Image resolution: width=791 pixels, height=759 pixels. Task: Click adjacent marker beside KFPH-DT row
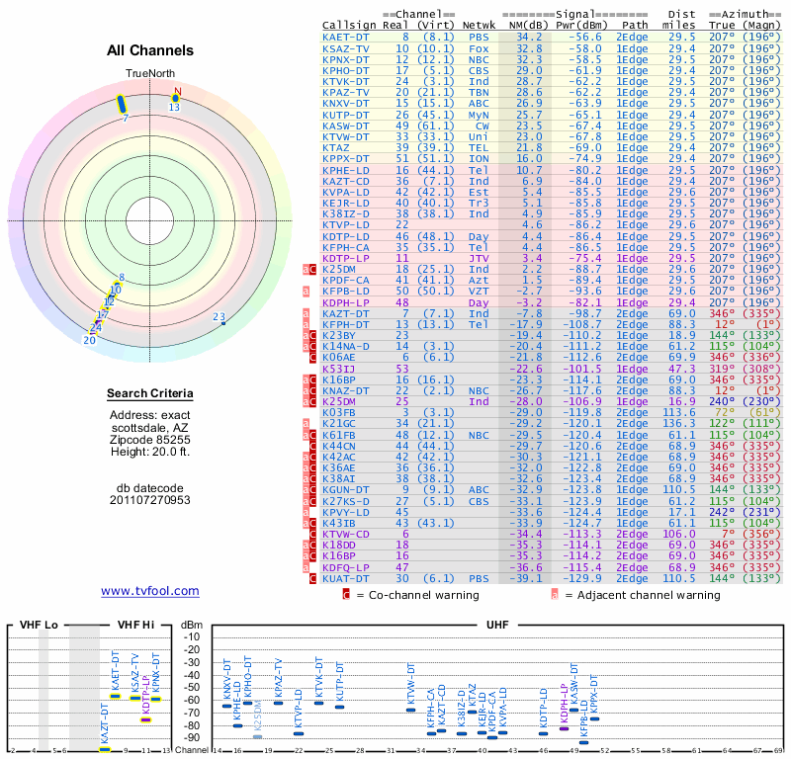(x=306, y=324)
